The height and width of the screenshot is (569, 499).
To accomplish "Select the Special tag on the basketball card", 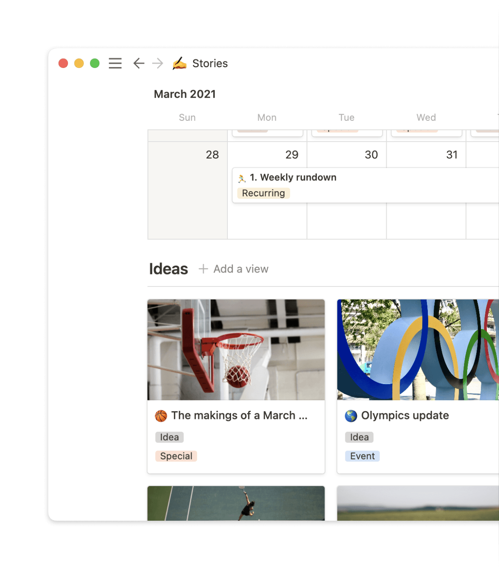I will pyautogui.click(x=176, y=456).
